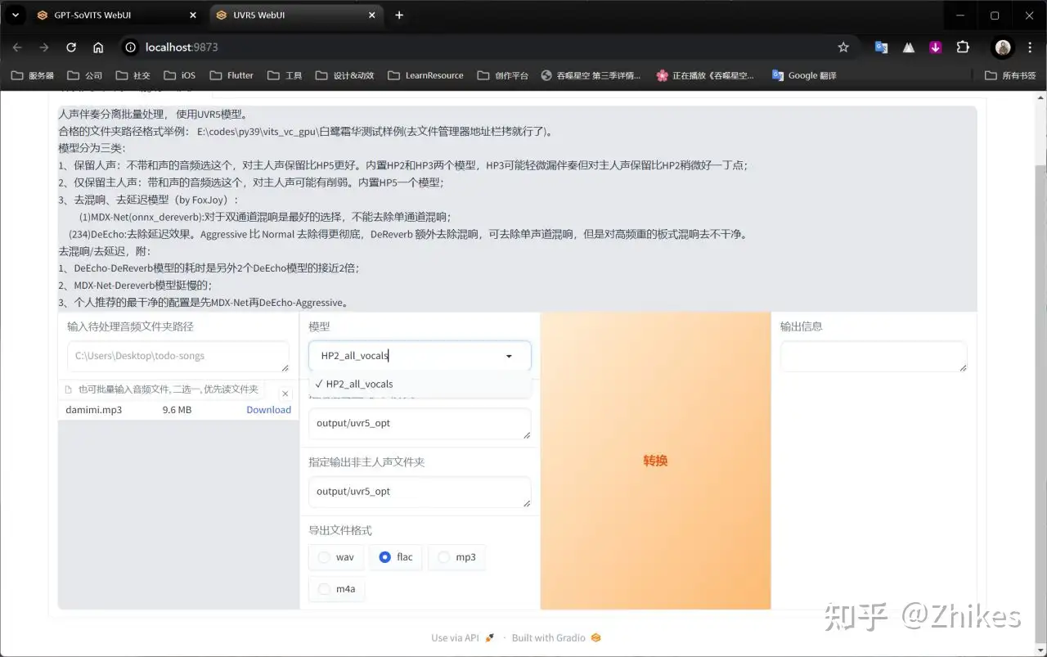Close the GPT-SoVITS WebUI tab
1047x657 pixels.
[x=193, y=15]
